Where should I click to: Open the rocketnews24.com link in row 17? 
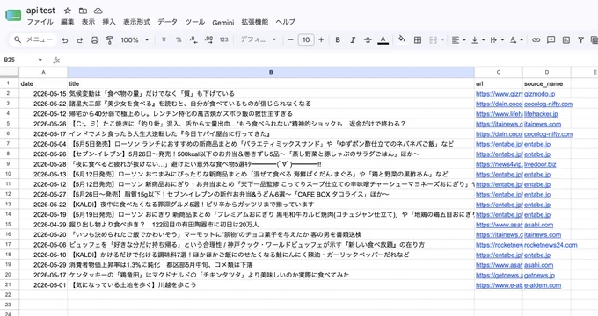coord(551,245)
